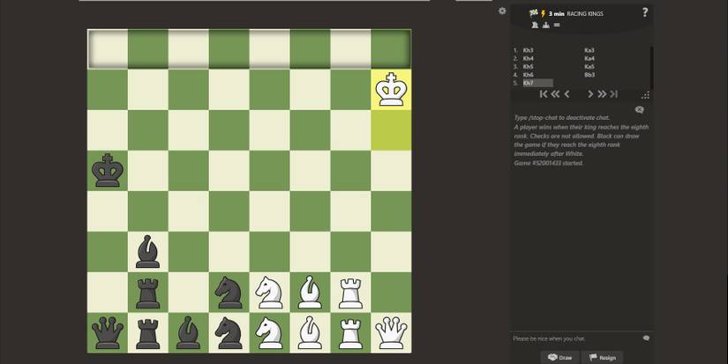The image size is (728, 364).
Task: Select the white queen in bottom-right corner
Action: click(390, 332)
